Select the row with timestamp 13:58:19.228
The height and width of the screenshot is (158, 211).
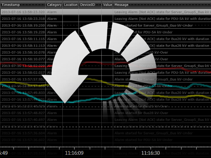[23, 32]
